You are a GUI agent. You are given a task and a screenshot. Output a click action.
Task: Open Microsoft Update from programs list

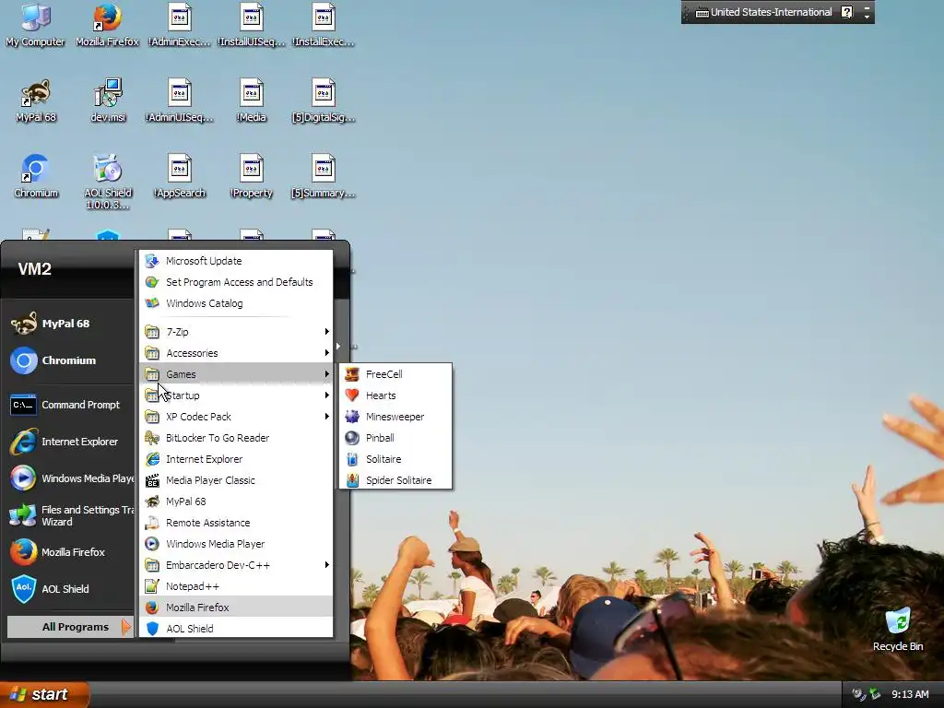(236, 261)
